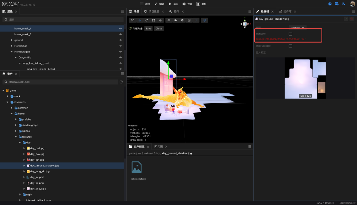Select the rect transform tool
This screenshot has width=357, height=205.
153,20
